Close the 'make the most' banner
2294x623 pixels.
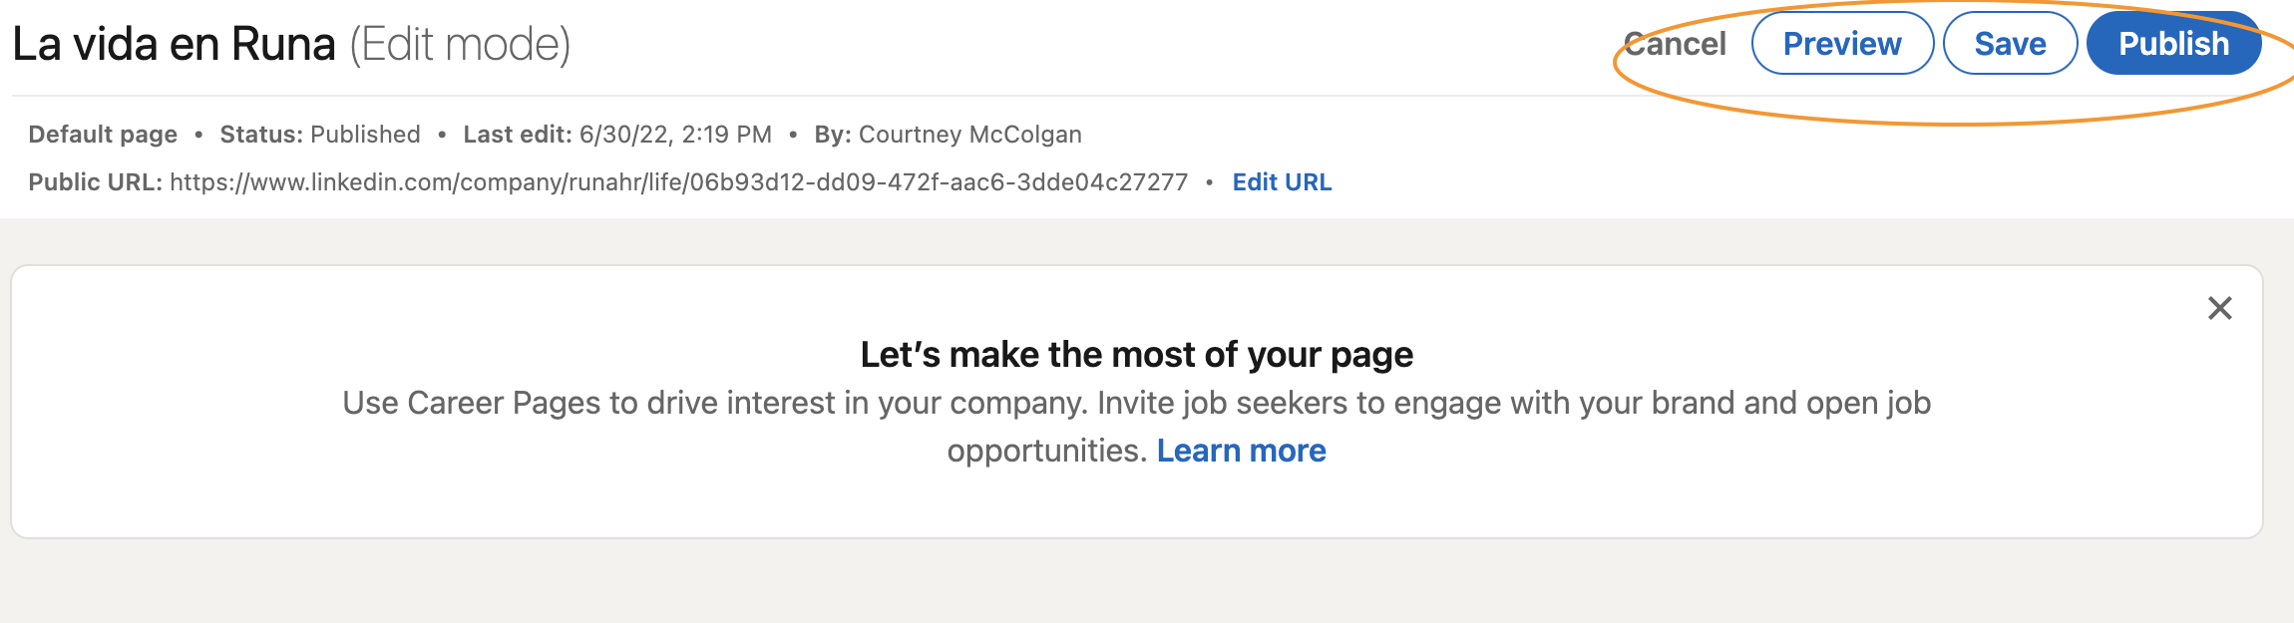tap(2219, 308)
